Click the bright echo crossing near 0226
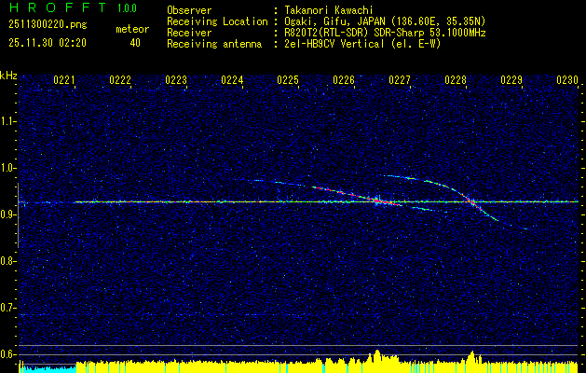Screen dimensions: 586x373 (378, 200)
